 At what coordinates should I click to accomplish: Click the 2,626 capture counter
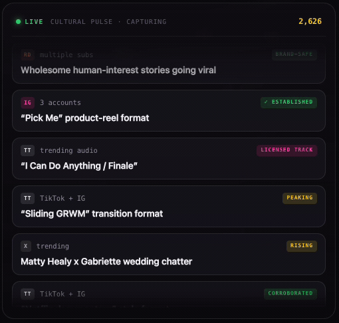coord(310,21)
